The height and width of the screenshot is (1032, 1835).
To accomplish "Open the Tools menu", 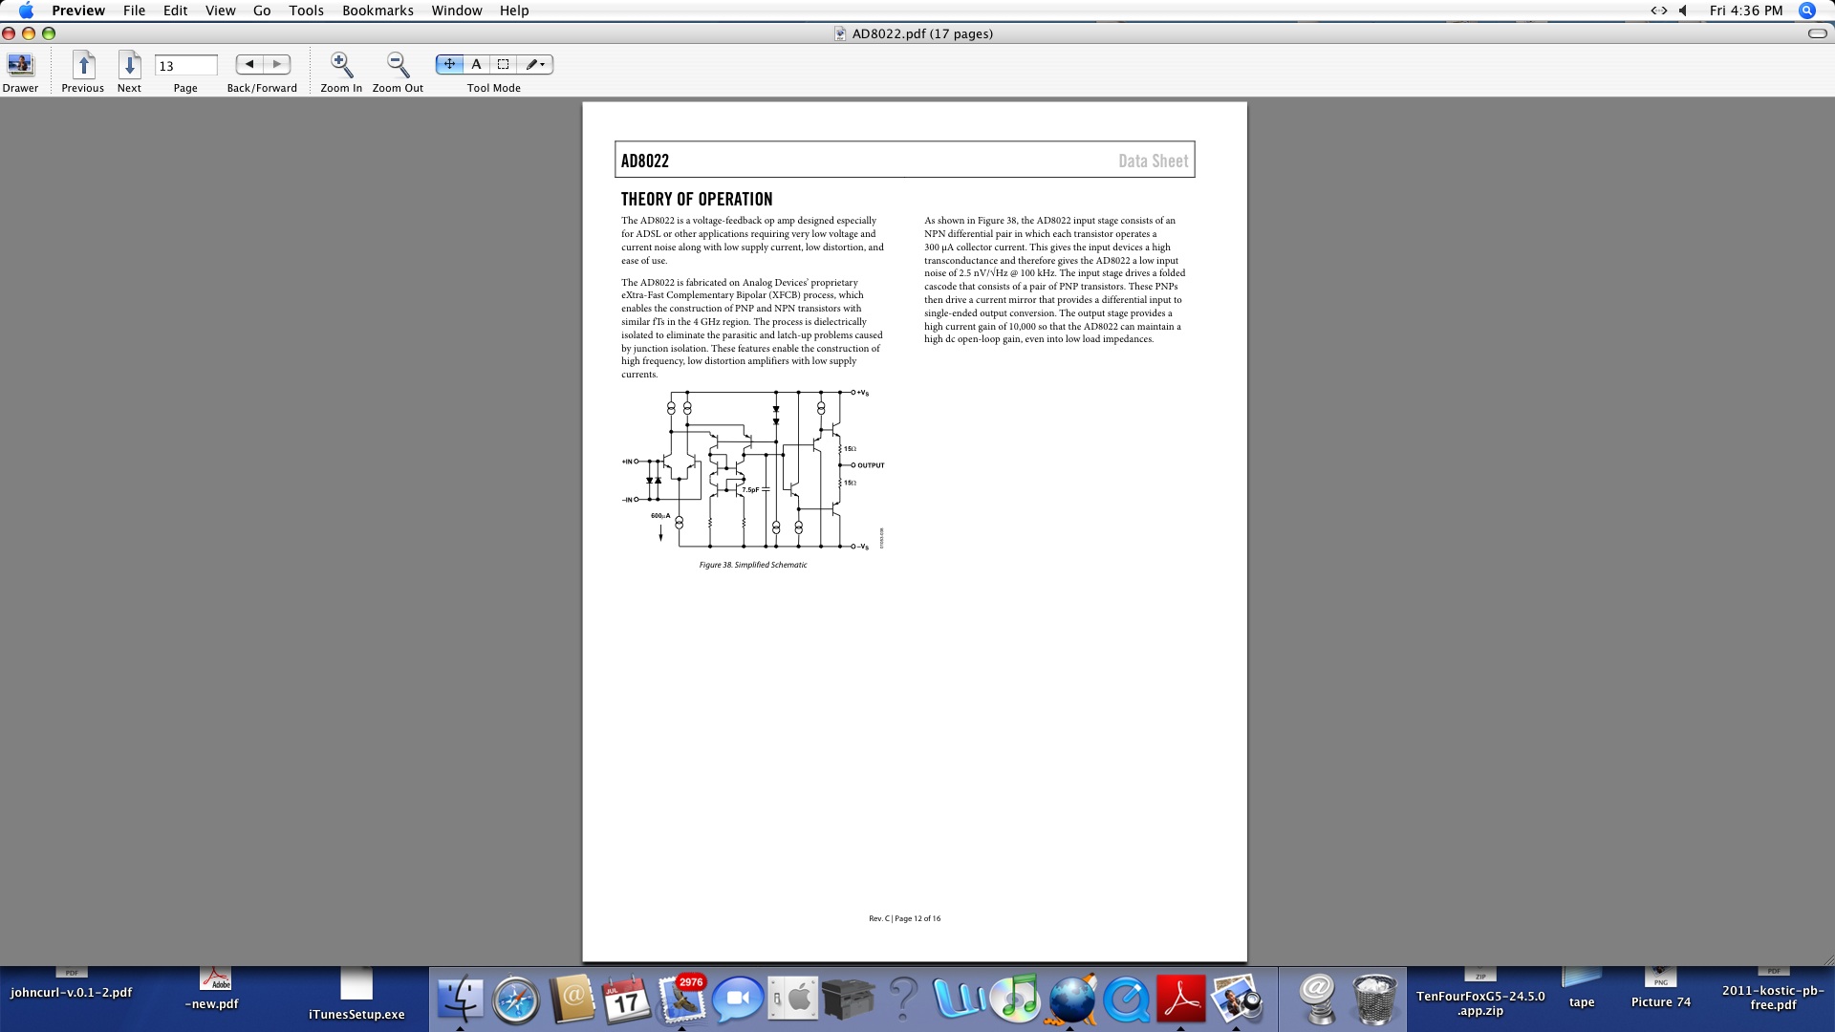I will point(306,11).
